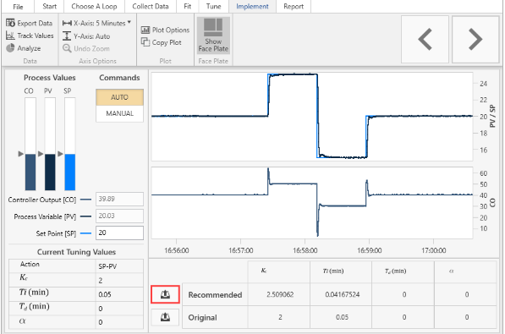Open the Report tab

294,7
